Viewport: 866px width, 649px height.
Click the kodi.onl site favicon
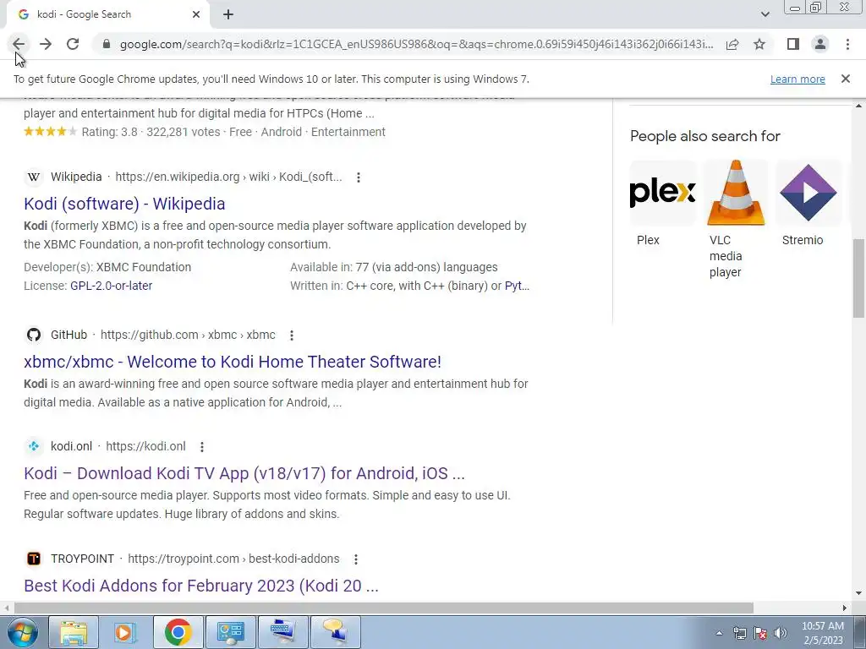[x=34, y=446]
